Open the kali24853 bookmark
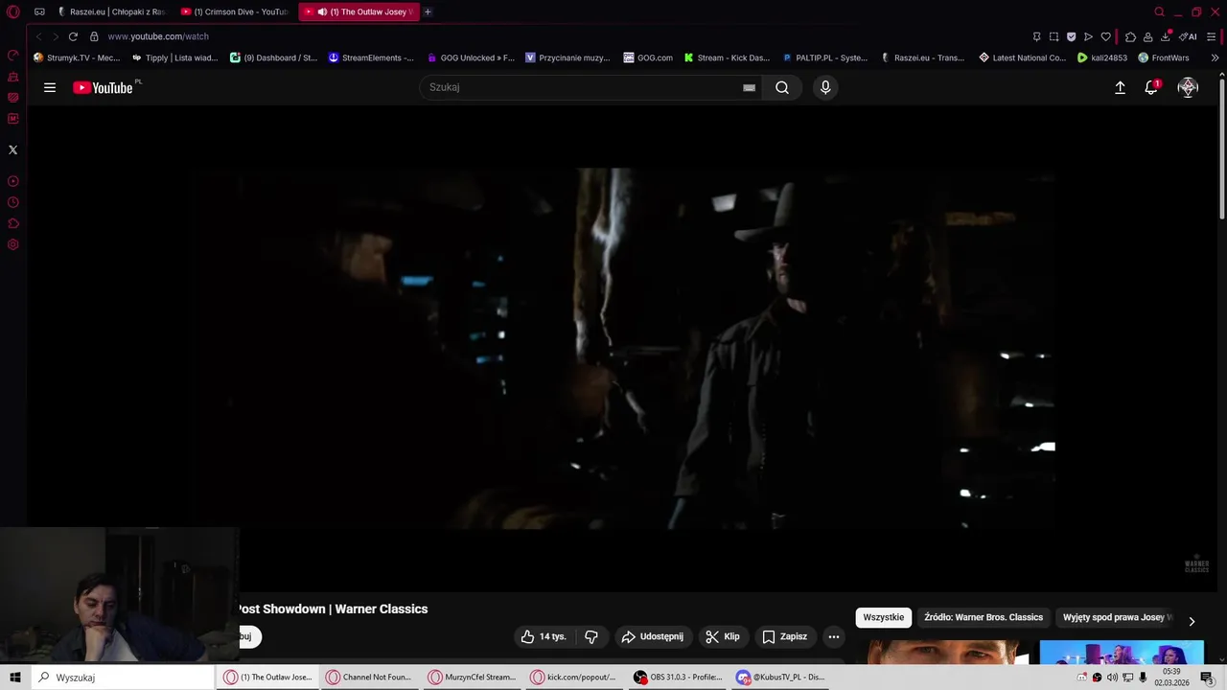This screenshot has height=690, width=1227. (1102, 57)
